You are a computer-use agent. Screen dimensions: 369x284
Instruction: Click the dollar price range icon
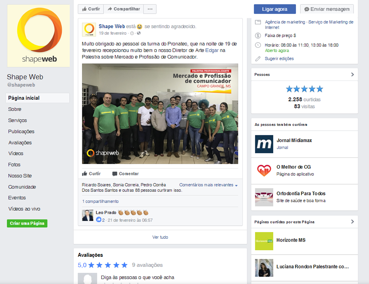pyautogui.click(x=258, y=36)
